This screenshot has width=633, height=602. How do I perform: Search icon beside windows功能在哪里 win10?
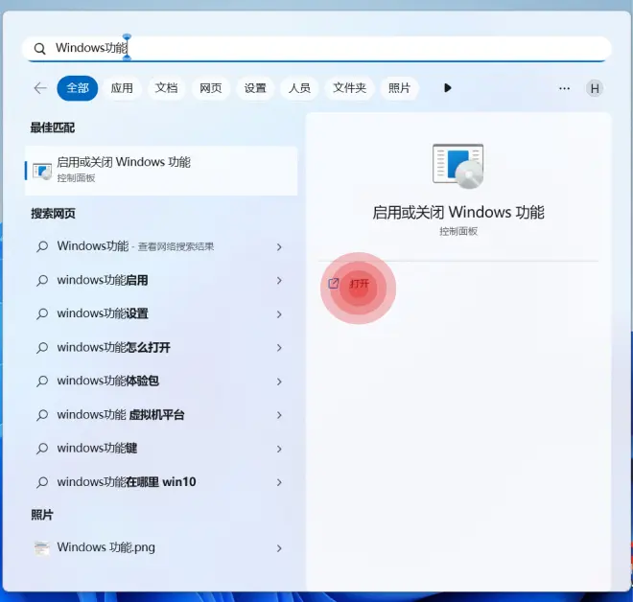[x=42, y=482]
